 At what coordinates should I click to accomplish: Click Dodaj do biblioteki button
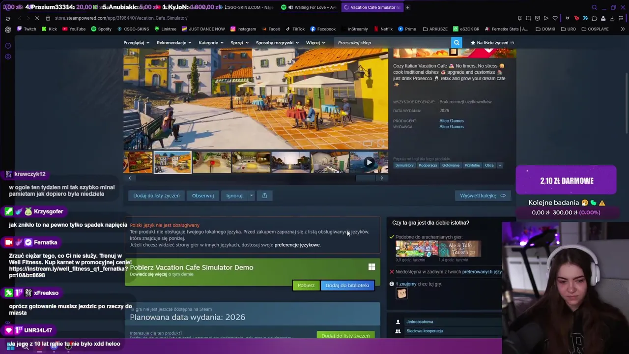click(x=347, y=285)
